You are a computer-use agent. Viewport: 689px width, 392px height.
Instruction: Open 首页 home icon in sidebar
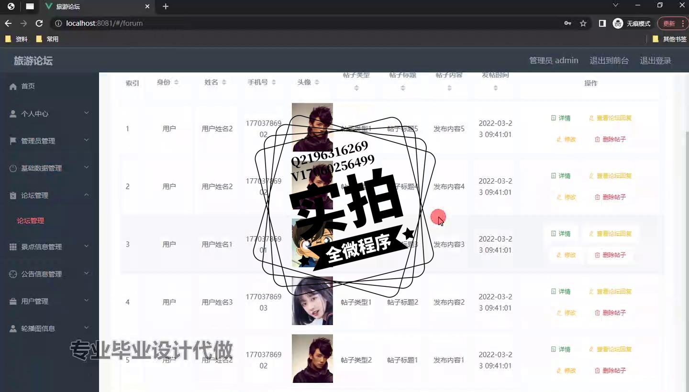pos(13,87)
